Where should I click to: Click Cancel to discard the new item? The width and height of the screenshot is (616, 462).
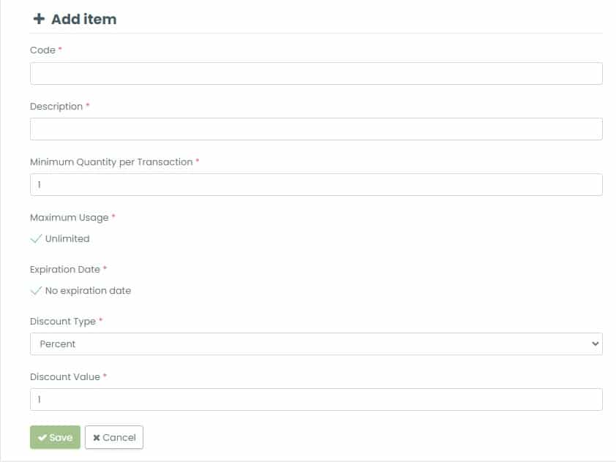coord(113,437)
